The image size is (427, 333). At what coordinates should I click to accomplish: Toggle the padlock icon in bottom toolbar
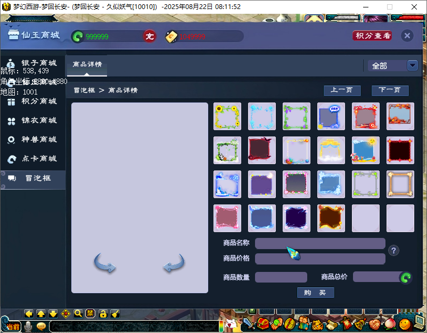pyautogui.click(x=103, y=313)
